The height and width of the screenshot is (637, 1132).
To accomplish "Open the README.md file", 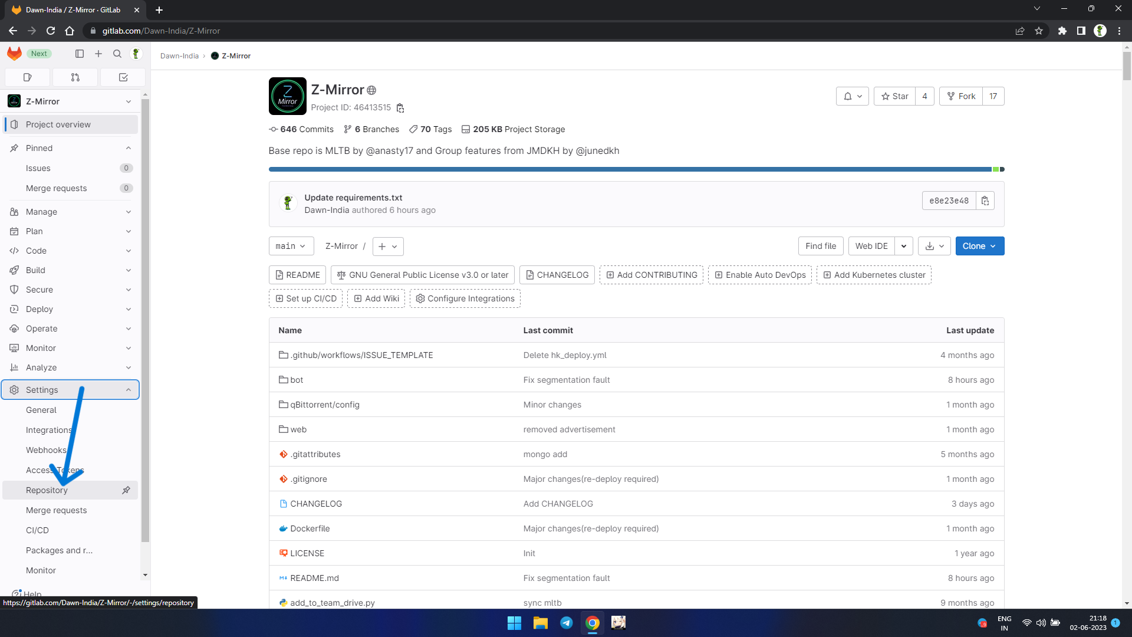I will click(x=314, y=578).
